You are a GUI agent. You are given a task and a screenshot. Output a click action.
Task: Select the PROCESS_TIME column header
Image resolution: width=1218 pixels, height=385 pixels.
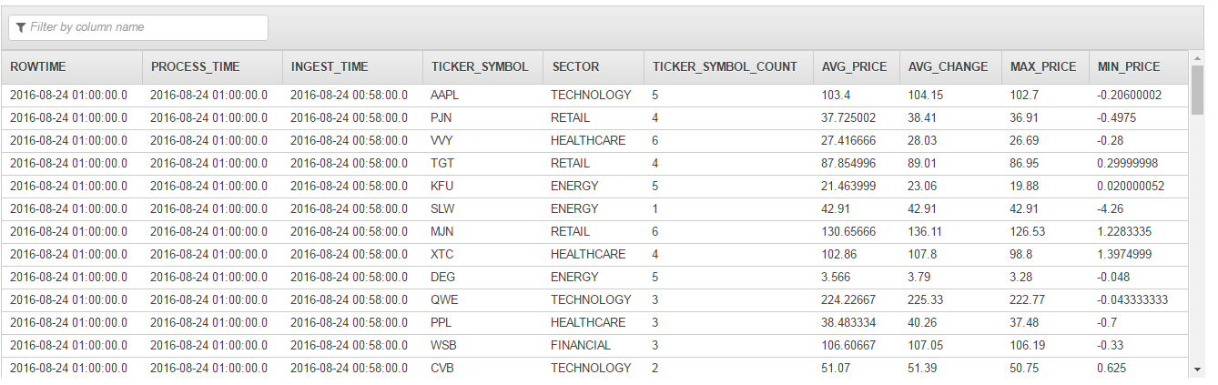pos(212,66)
